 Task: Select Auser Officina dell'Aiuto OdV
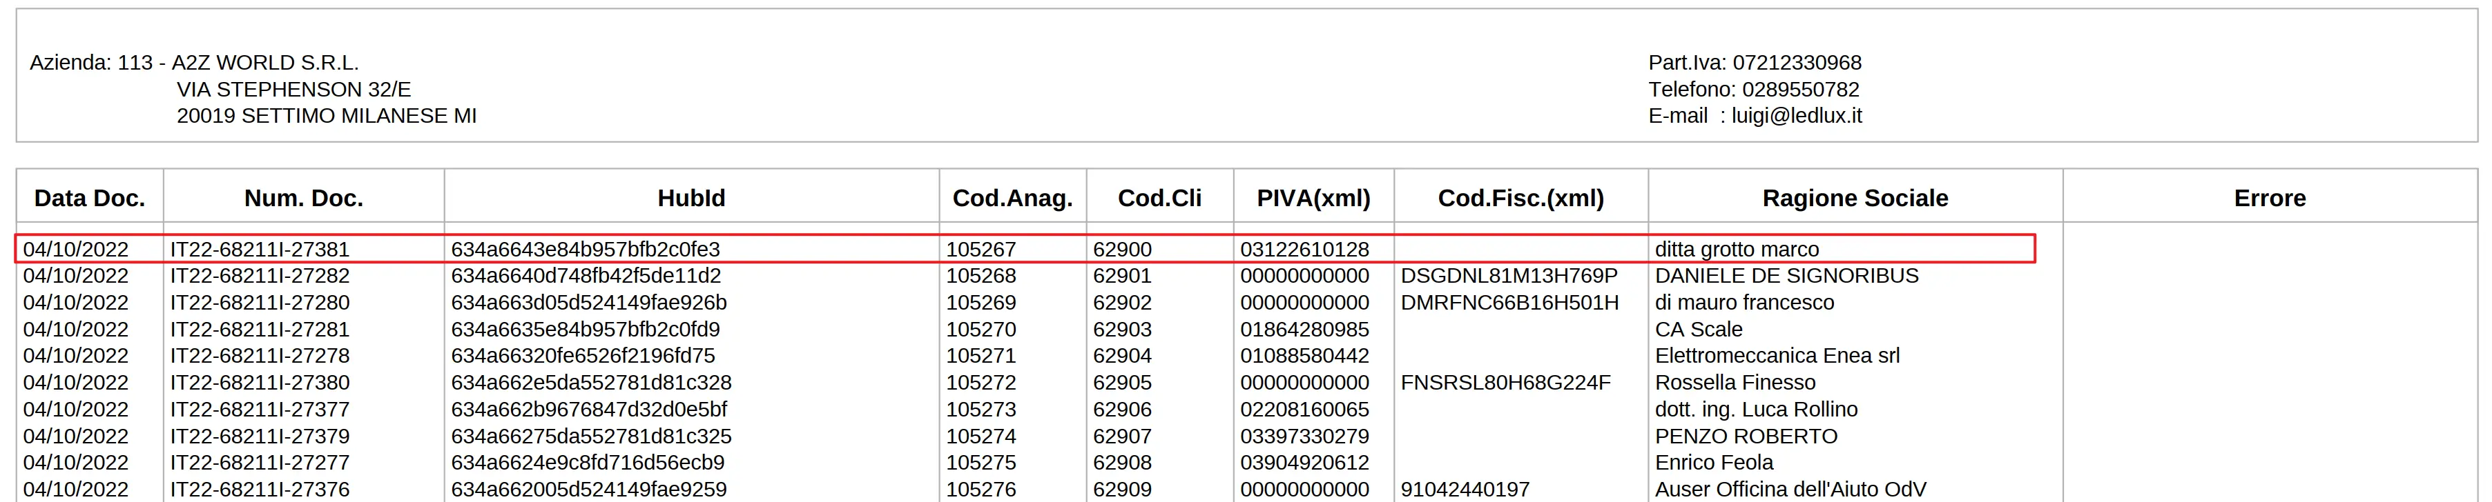pyautogui.click(x=1790, y=490)
